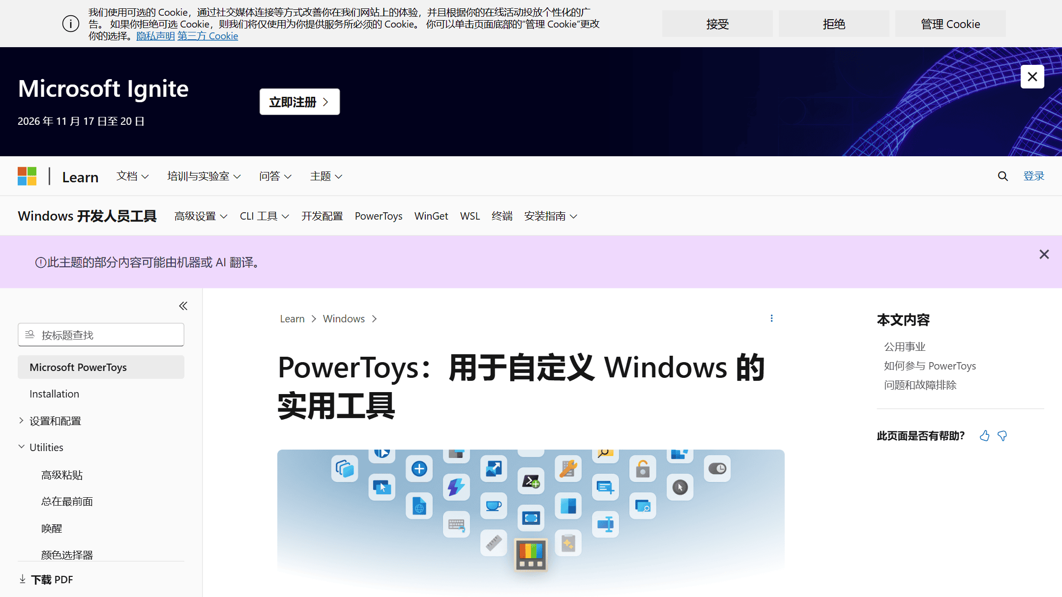The image size is (1062, 597).
Task: Click the thumbs up feedback icon
Action: (984, 436)
